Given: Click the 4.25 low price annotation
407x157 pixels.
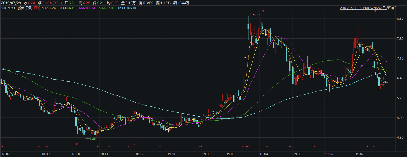Looking at the screenshot, I should [93, 139].
